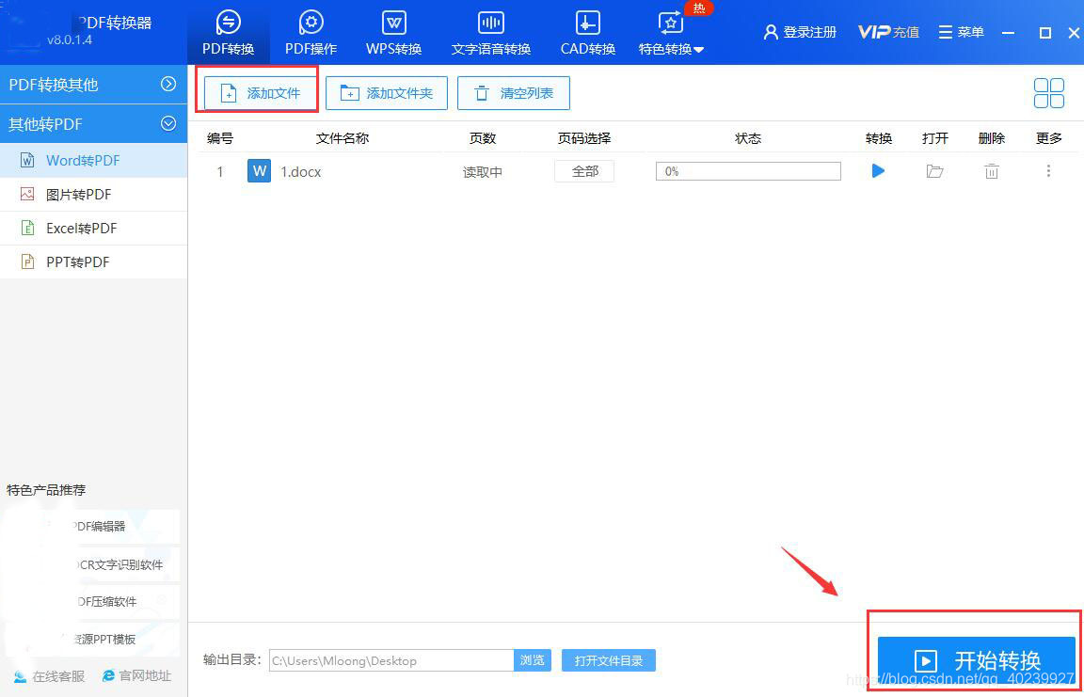Screen dimensions: 1084x697
Task: Open the PDF转换 tab
Action: 228,33
